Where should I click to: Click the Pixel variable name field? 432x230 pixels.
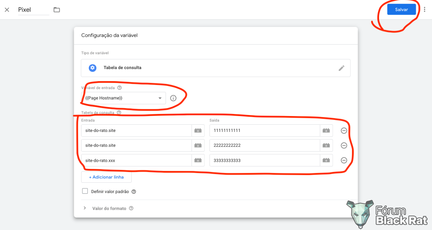(x=33, y=10)
